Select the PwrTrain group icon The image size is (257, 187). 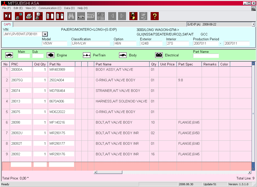(x=86, y=55)
